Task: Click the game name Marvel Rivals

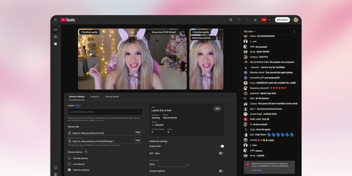Action: point(170,118)
